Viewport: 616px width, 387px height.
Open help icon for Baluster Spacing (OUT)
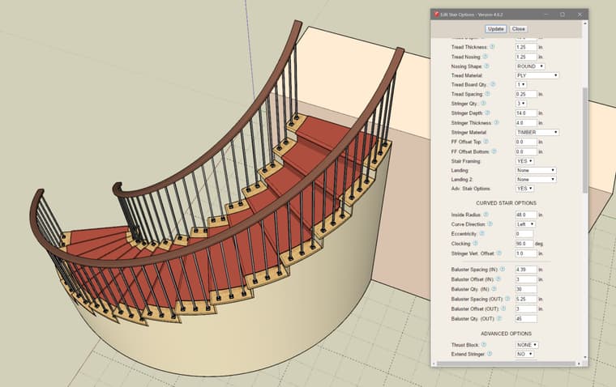(x=507, y=299)
